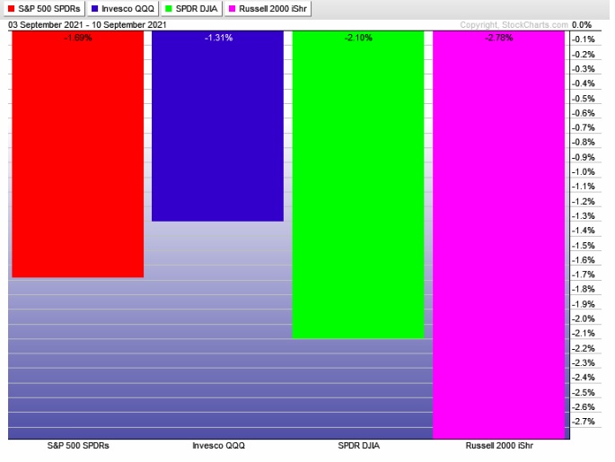This screenshot has height=462, width=615.
Task: Click the -0.5% axis tick label
Action: (x=584, y=99)
